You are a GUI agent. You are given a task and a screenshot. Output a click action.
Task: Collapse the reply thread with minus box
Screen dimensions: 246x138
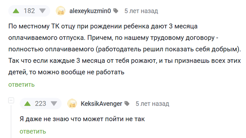click(x=11, y=100)
